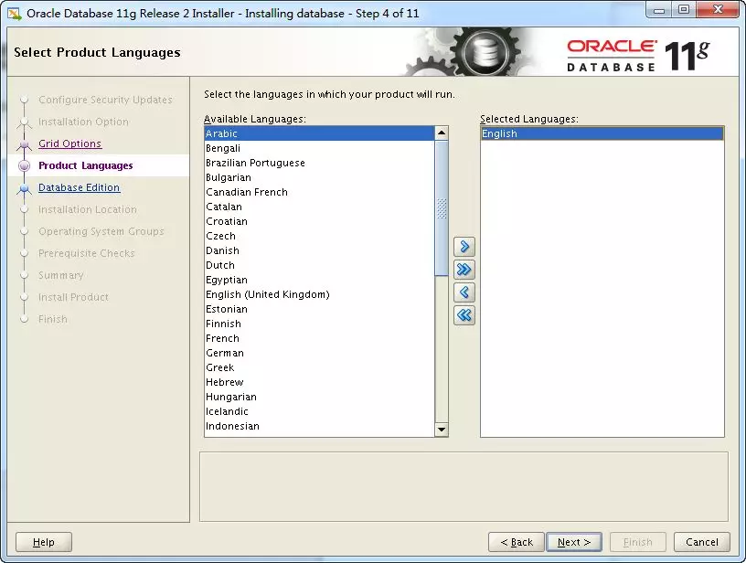Pick Dutch in the language list
746x563 pixels.
319,265
